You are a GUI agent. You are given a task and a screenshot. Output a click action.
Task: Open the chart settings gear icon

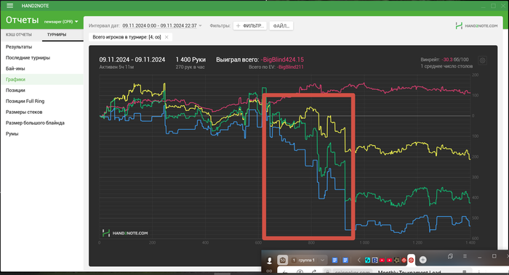482,60
